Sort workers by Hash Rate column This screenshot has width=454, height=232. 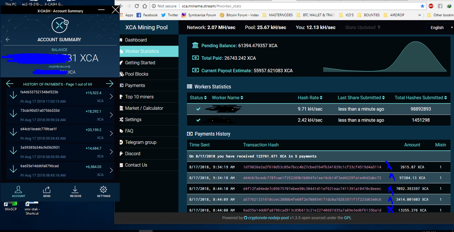pos(310,98)
